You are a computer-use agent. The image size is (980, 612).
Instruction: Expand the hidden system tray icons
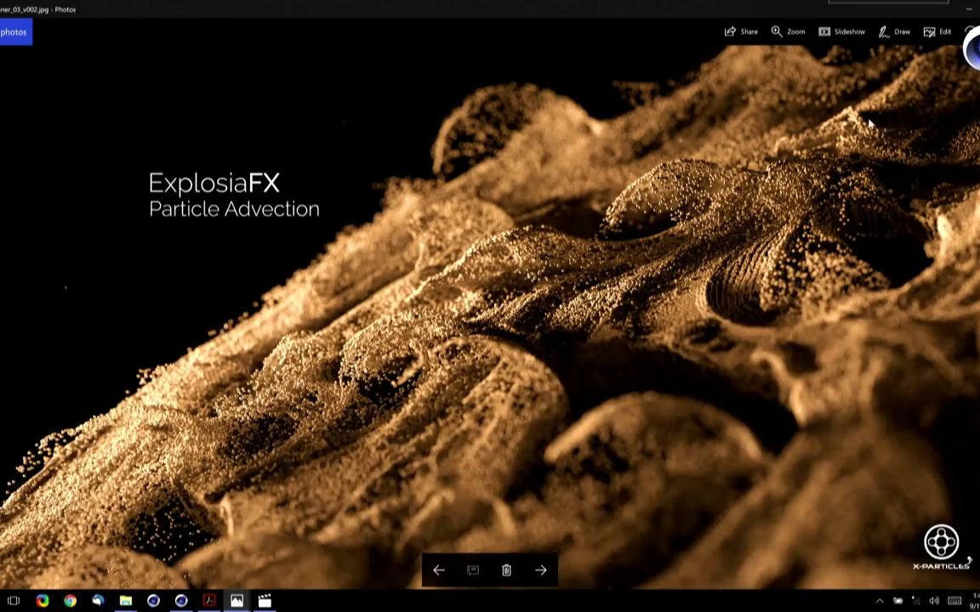[880, 601]
